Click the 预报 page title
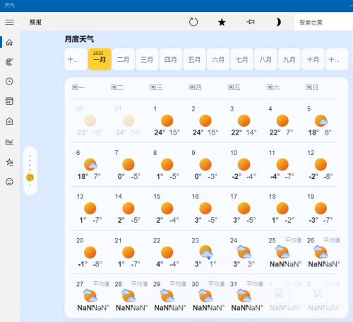 coord(35,23)
